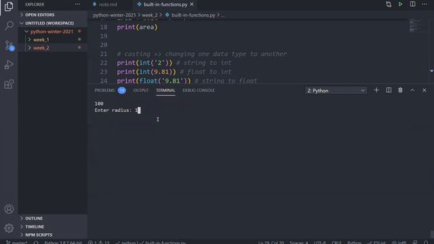The width and height of the screenshot is (434, 244).
Task: Click the print(int('2')) code line
Action: pos(144,63)
